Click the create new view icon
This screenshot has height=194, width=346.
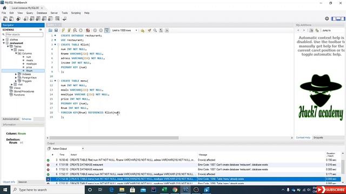[x=38, y=19]
